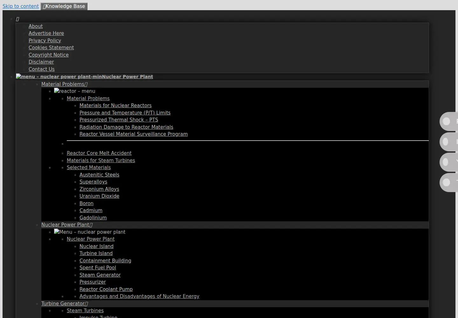This screenshot has height=318, width=458.
Task: Open the Containment Building page
Action: pos(105,261)
